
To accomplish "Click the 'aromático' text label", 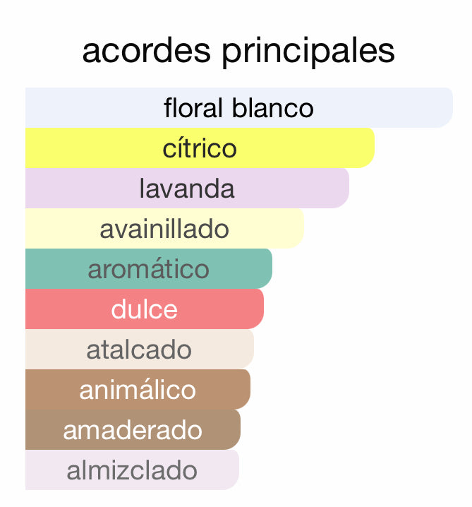I will 148,269.
